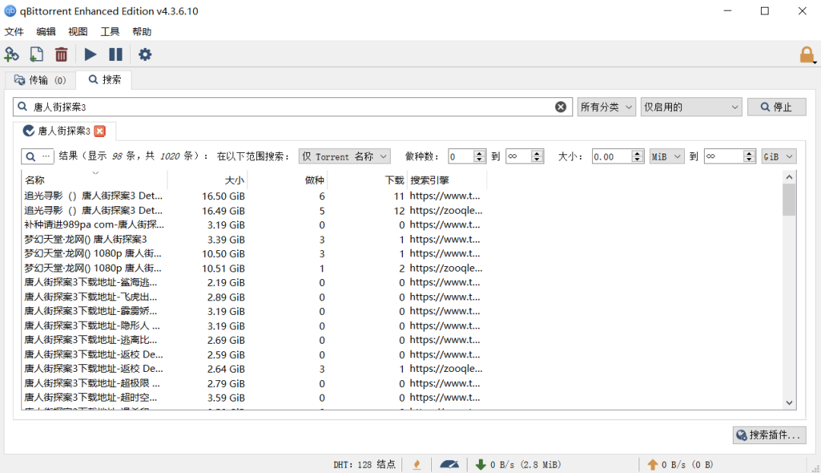821x473 pixels.
Task: Sort by the 大小 column header
Action: 208,180
